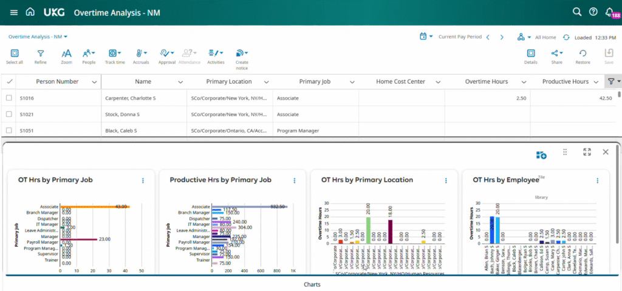Open notifications bell with 188 badge
Image resolution: width=622 pixels, height=291 pixels.
(609, 12)
